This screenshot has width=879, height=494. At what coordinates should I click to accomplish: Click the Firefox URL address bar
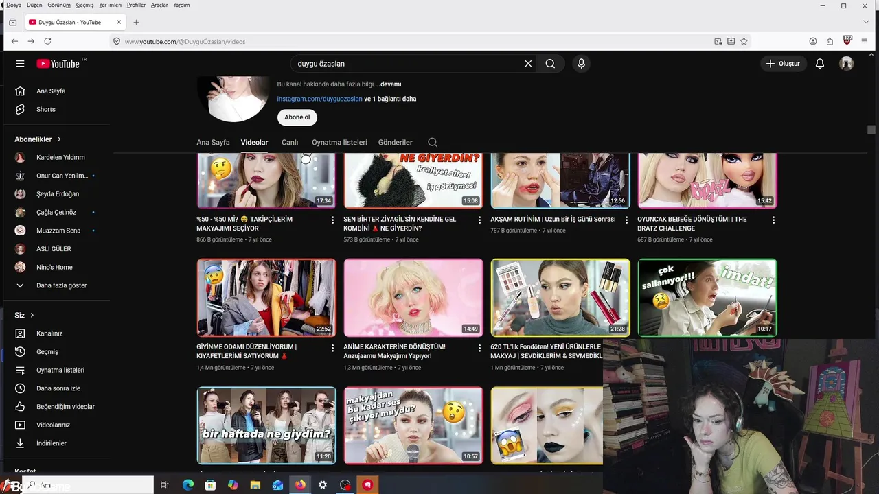point(412,42)
